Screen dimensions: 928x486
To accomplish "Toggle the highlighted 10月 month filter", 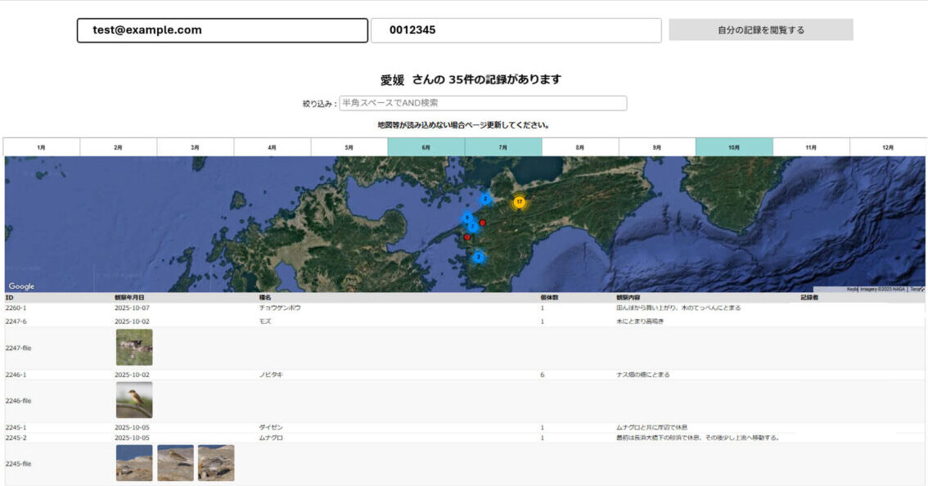I will (x=733, y=147).
